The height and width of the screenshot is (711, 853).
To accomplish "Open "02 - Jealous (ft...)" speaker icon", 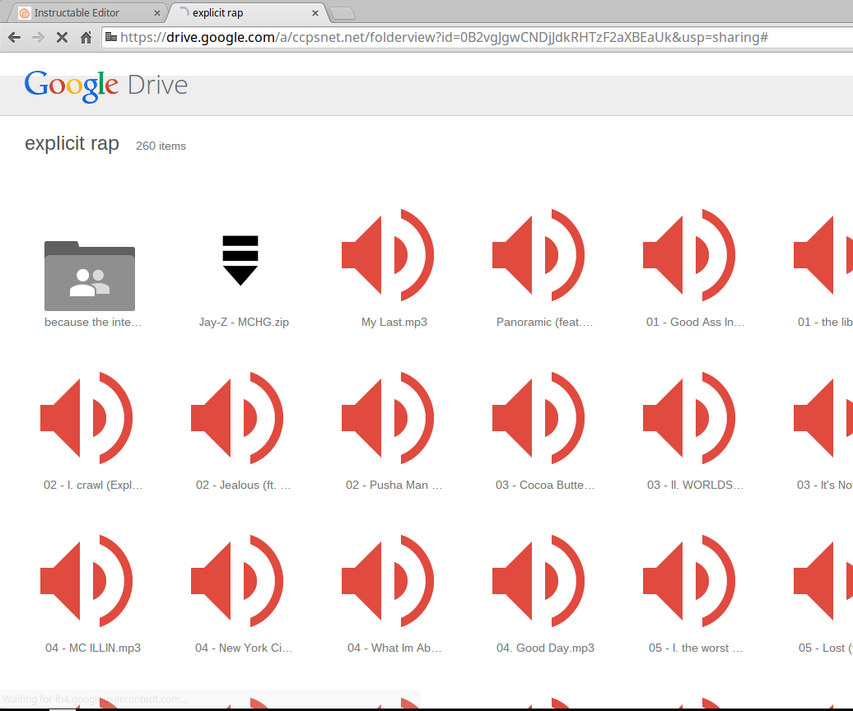I will pos(237,417).
